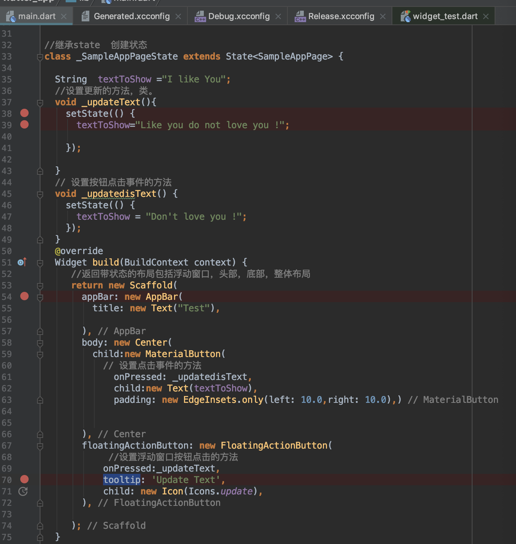This screenshot has height=544, width=516.
Task: Close the widget_test.dart tab
Action: [x=486, y=16]
